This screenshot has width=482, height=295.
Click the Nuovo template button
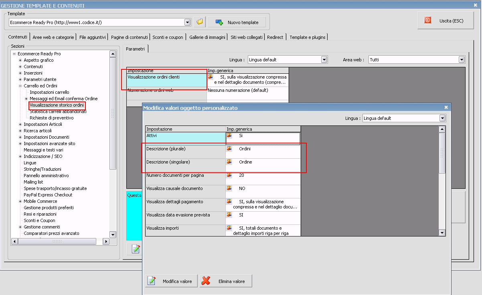[x=237, y=22]
